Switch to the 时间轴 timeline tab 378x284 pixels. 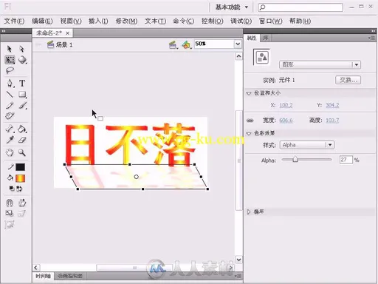pos(44,276)
